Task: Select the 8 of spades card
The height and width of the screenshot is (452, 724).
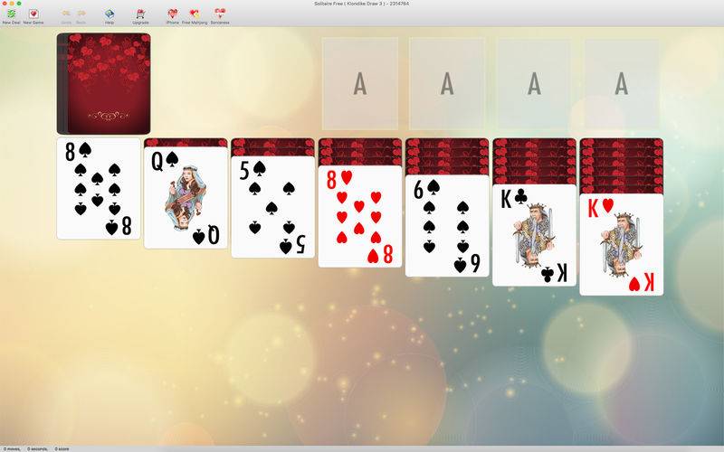Action: (x=99, y=189)
